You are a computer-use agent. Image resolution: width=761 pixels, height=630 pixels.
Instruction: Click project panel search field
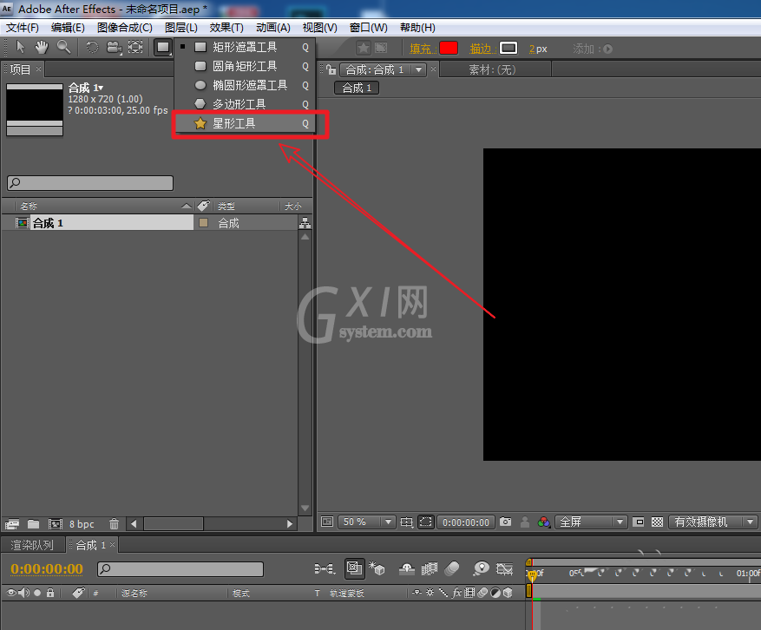[x=90, y=183]
